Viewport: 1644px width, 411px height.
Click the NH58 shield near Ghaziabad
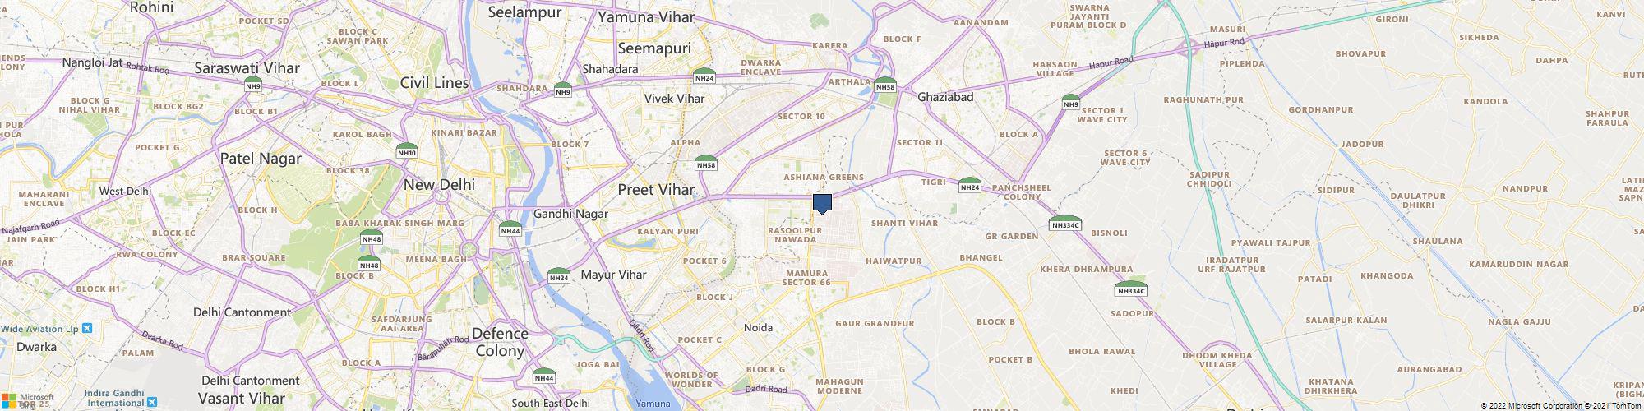click(x=885, y=85)
